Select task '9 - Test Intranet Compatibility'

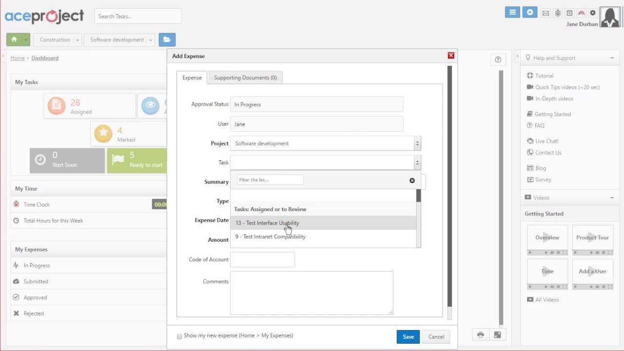(x=323, y=236)
